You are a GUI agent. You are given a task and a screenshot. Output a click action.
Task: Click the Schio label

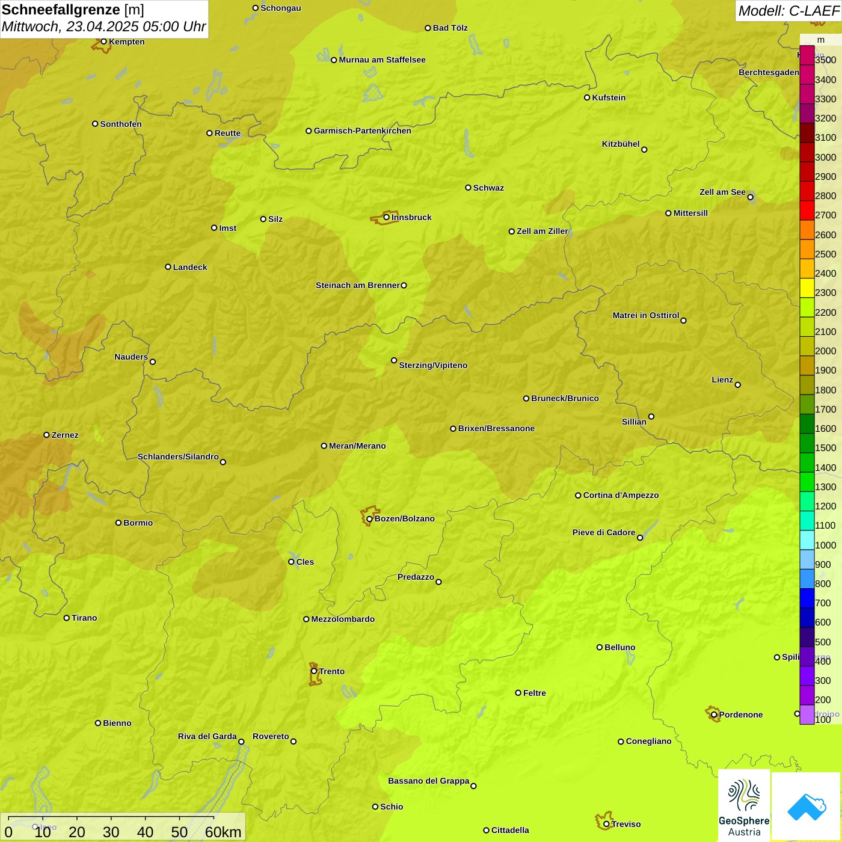tap(392, 807)
